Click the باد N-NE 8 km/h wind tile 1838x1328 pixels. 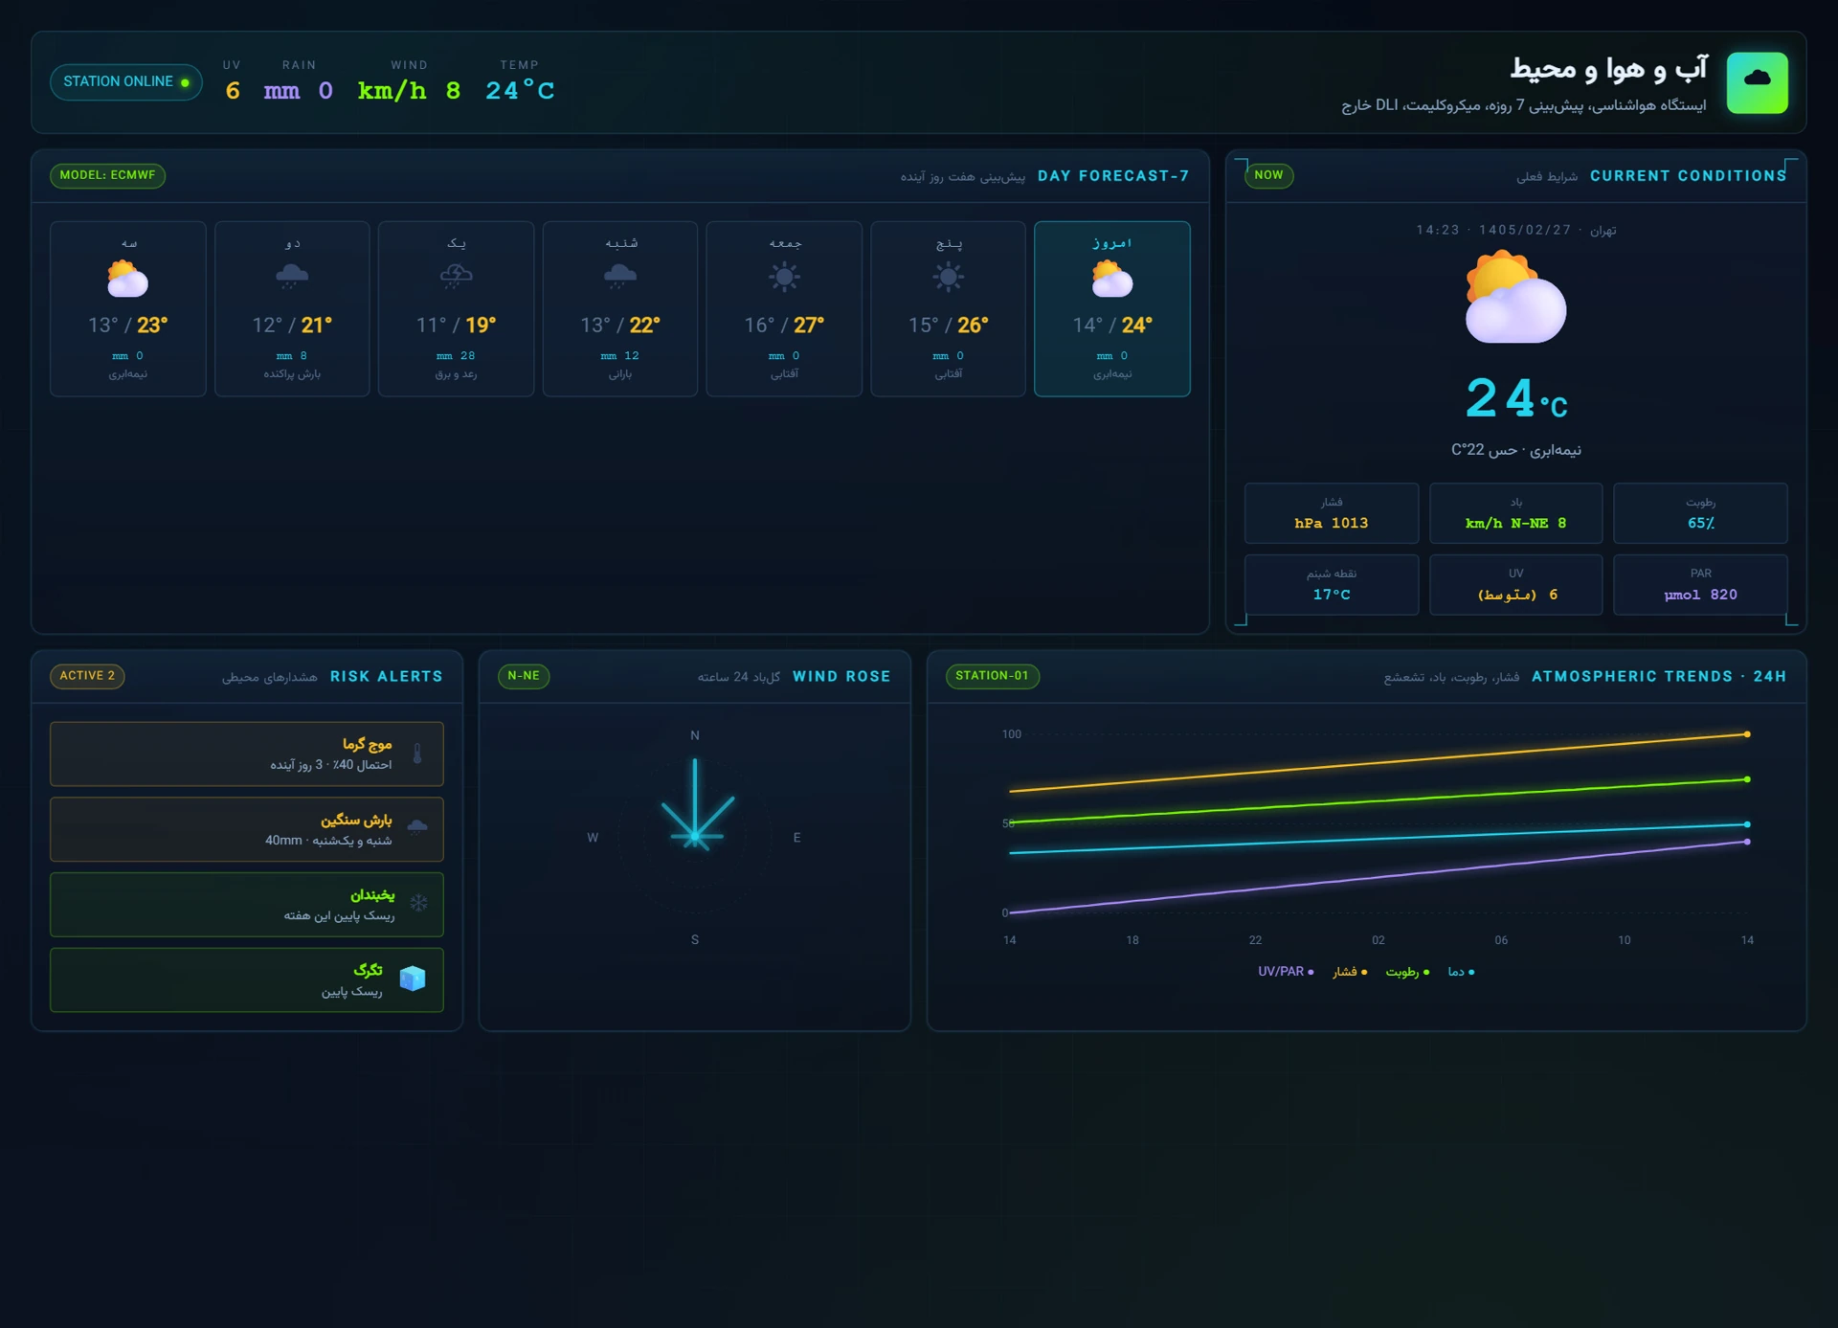tap(1515, 513)
